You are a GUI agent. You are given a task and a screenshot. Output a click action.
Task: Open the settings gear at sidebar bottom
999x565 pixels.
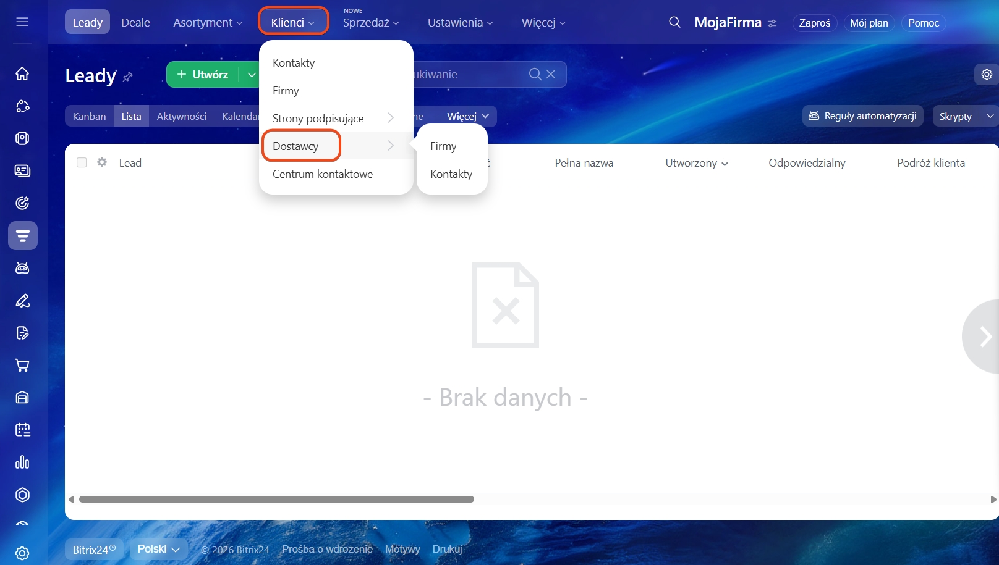pyautogui.click(x=22, y=553)
